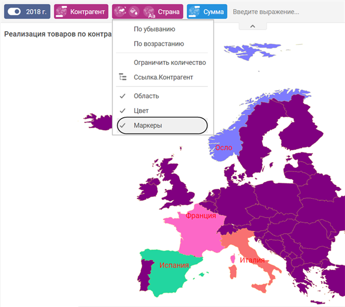This screenshot has width=345, height=307.
Task: Click the hierarchy icon beside Ссылка.Контрагент
Action: 122,77
